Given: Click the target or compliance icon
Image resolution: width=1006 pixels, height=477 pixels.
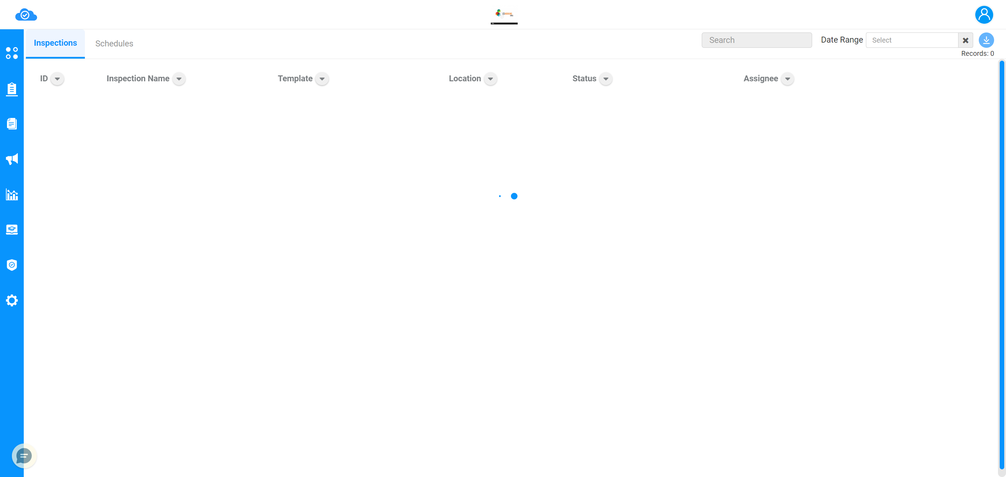Looking at the screenshot, I should click(12, 265).
